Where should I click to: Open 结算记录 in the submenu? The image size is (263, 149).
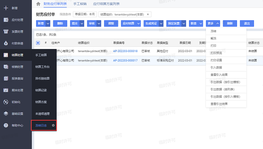(44, 90)
